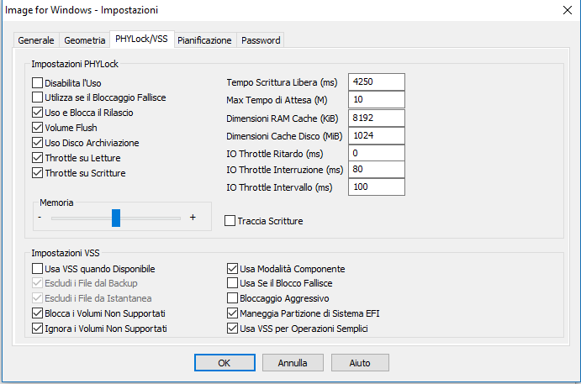Click the Memoria plus label

point(193,218)
